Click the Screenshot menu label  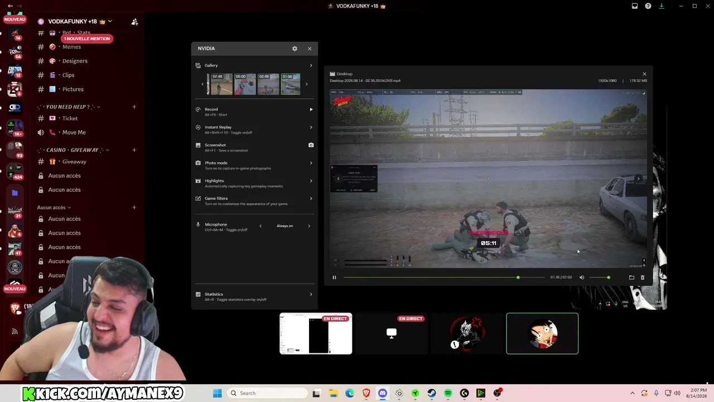tap(215, 145)
